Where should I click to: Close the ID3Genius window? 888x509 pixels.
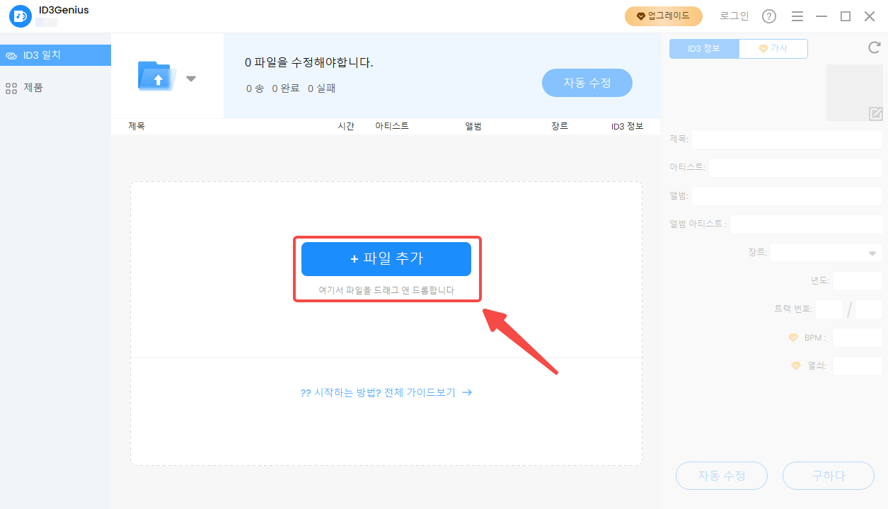coord(870,16)
